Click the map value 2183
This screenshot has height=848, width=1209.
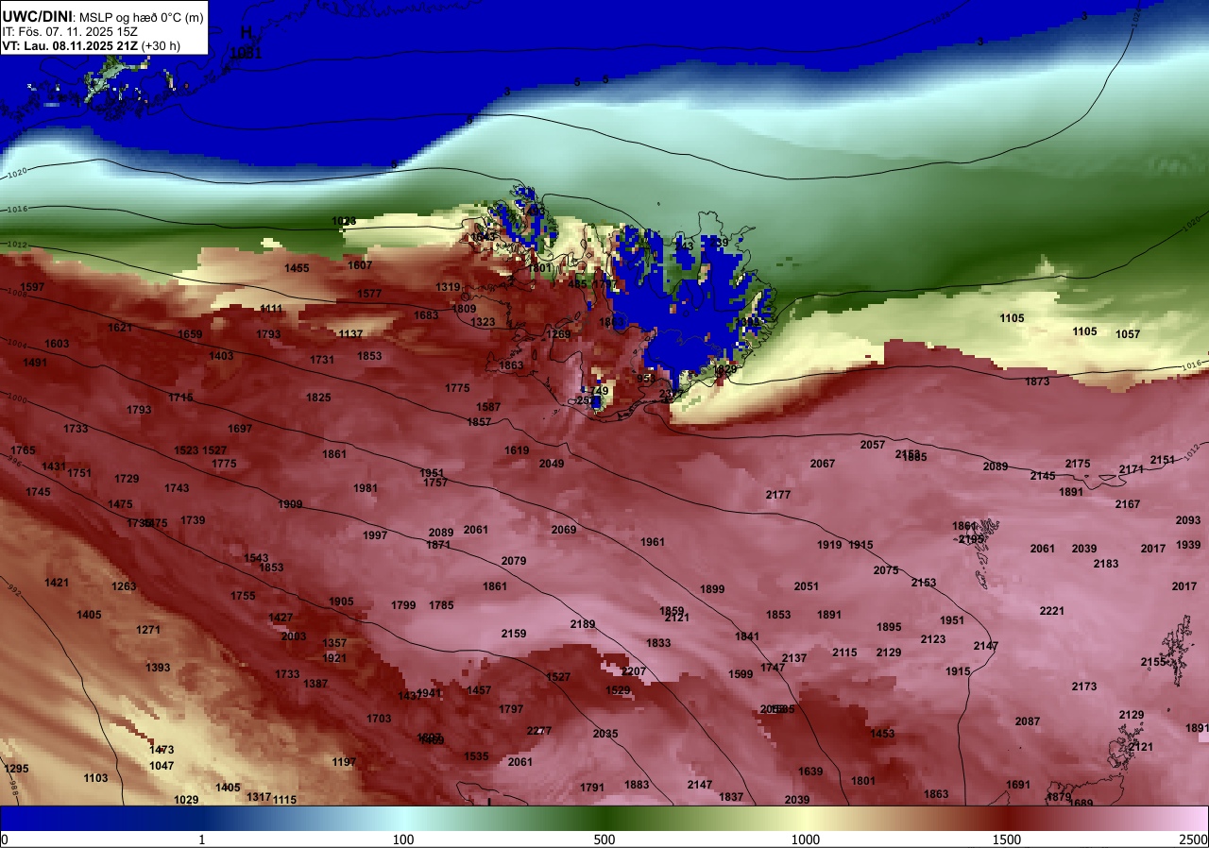click(1106, 564)
